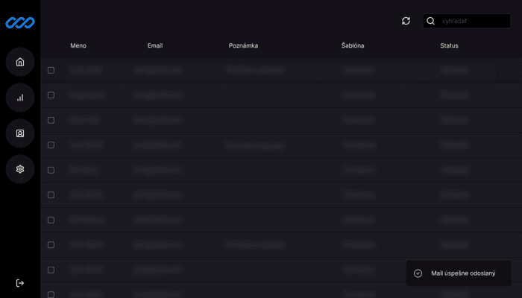
Task: Click the magnifier icon in the search box
Action: coord(431,21)
